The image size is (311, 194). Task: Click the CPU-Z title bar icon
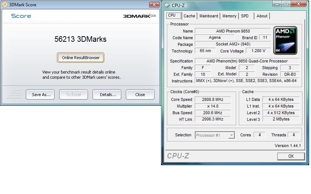pyautogui.click(x=167, y=5)
